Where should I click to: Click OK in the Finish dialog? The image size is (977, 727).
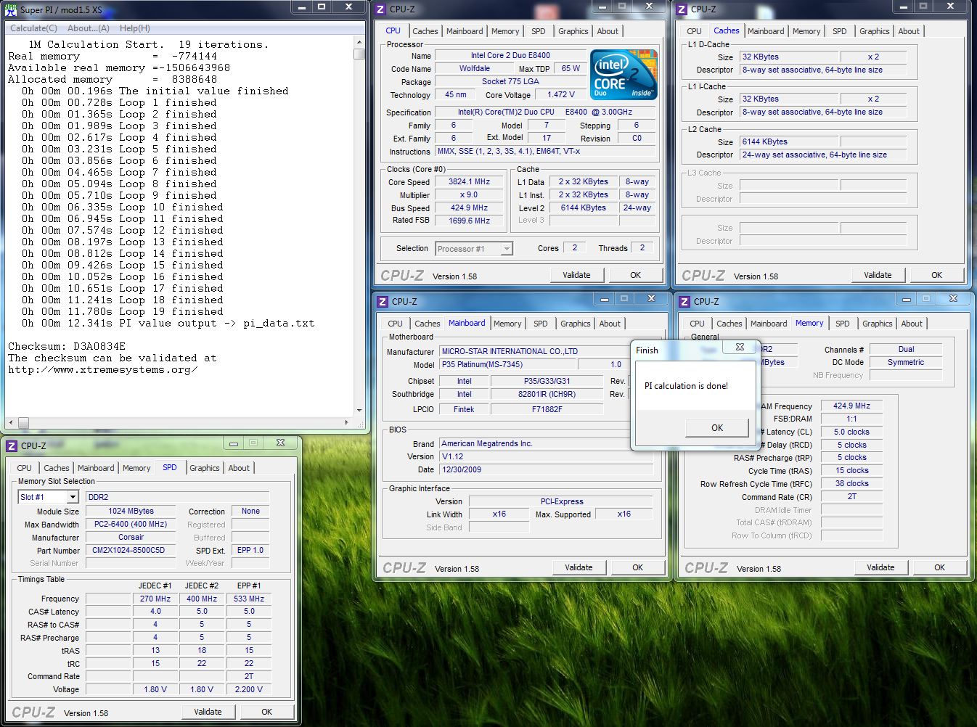coord(717,428)
